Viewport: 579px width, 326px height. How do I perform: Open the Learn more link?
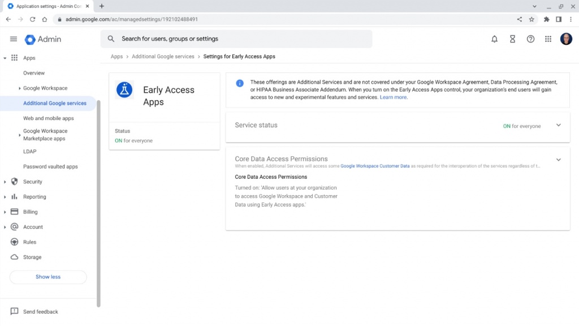click(x=393, y=97)
